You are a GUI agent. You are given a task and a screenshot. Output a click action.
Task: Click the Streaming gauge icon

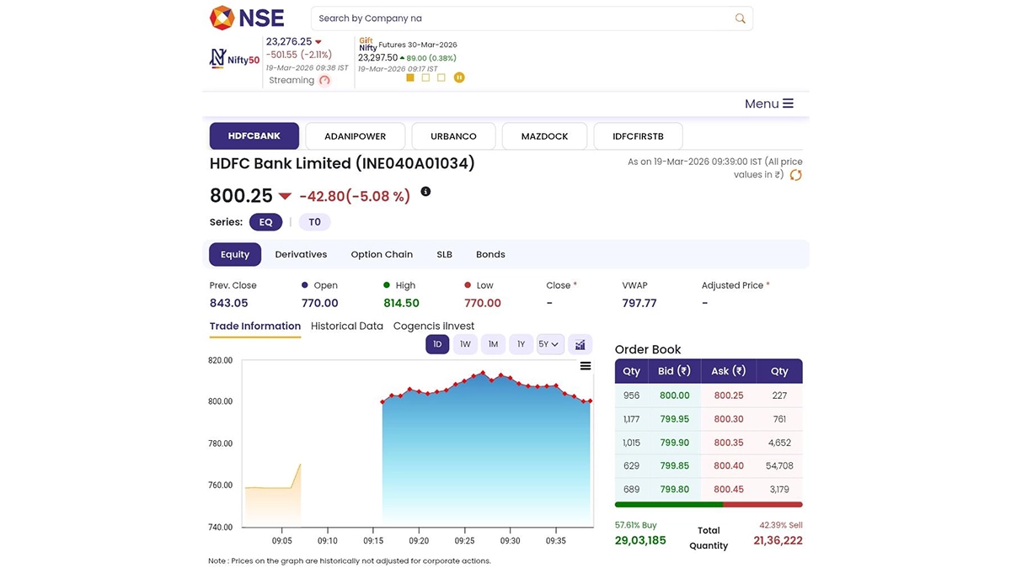(324, 81)
